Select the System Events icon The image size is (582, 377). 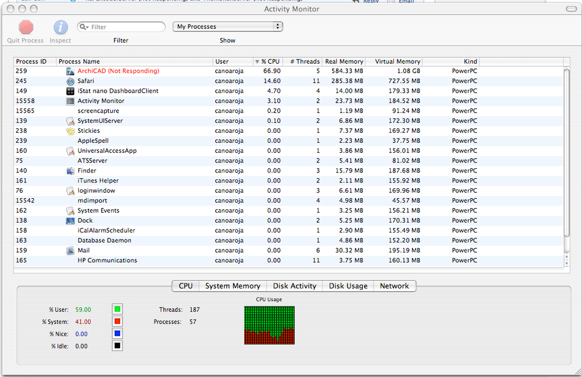pyautogui.click(x=70, y=211)
